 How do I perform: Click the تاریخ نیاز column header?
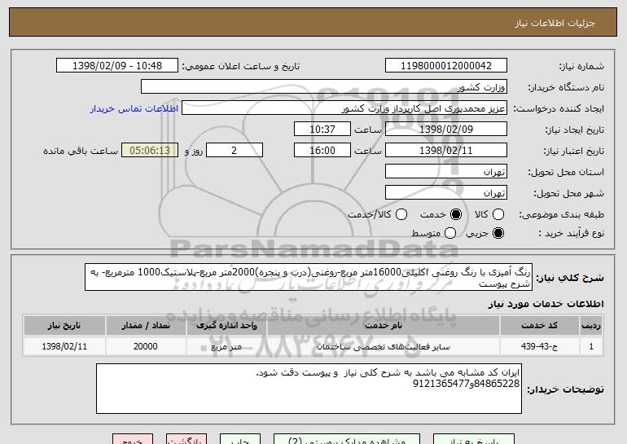[64, 326]
